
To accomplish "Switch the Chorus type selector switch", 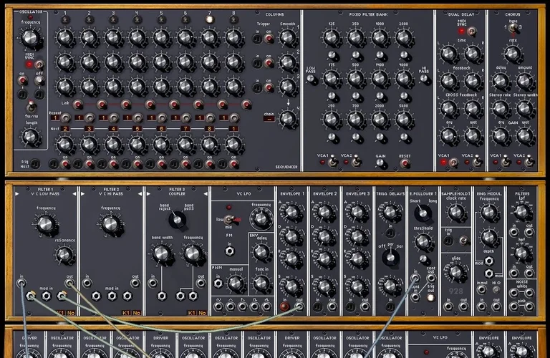I will (513, 28).
